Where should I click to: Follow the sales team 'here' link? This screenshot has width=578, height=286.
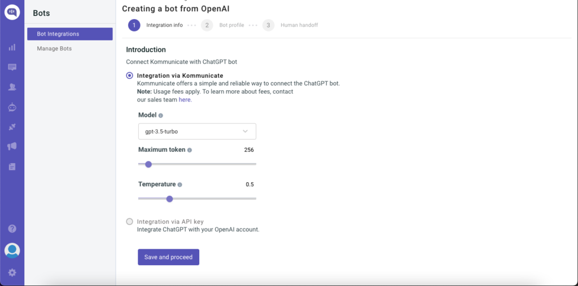[x=185, y=99]
